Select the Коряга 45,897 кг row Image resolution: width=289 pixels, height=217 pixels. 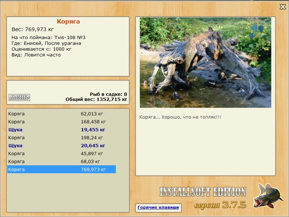pyautogui.click(x=62, y=153)
